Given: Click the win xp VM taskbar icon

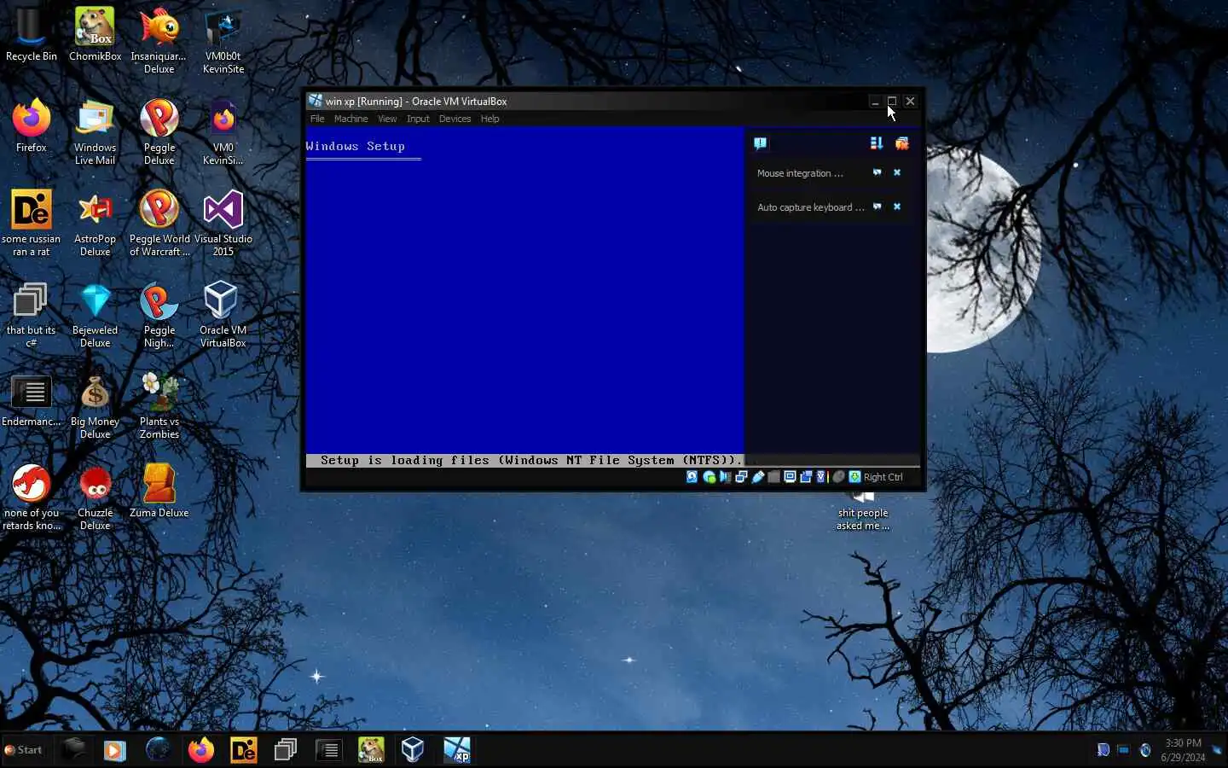Looking at the screenshot, I should pyautogui.click(x=456, y=750).
